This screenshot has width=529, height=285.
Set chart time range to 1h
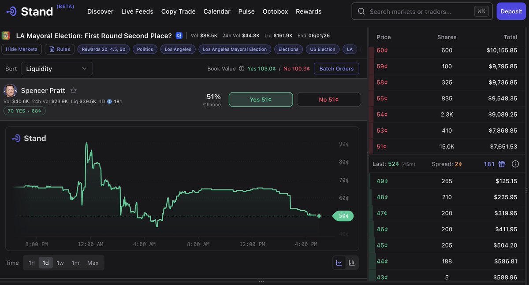[x=32, y=263]
